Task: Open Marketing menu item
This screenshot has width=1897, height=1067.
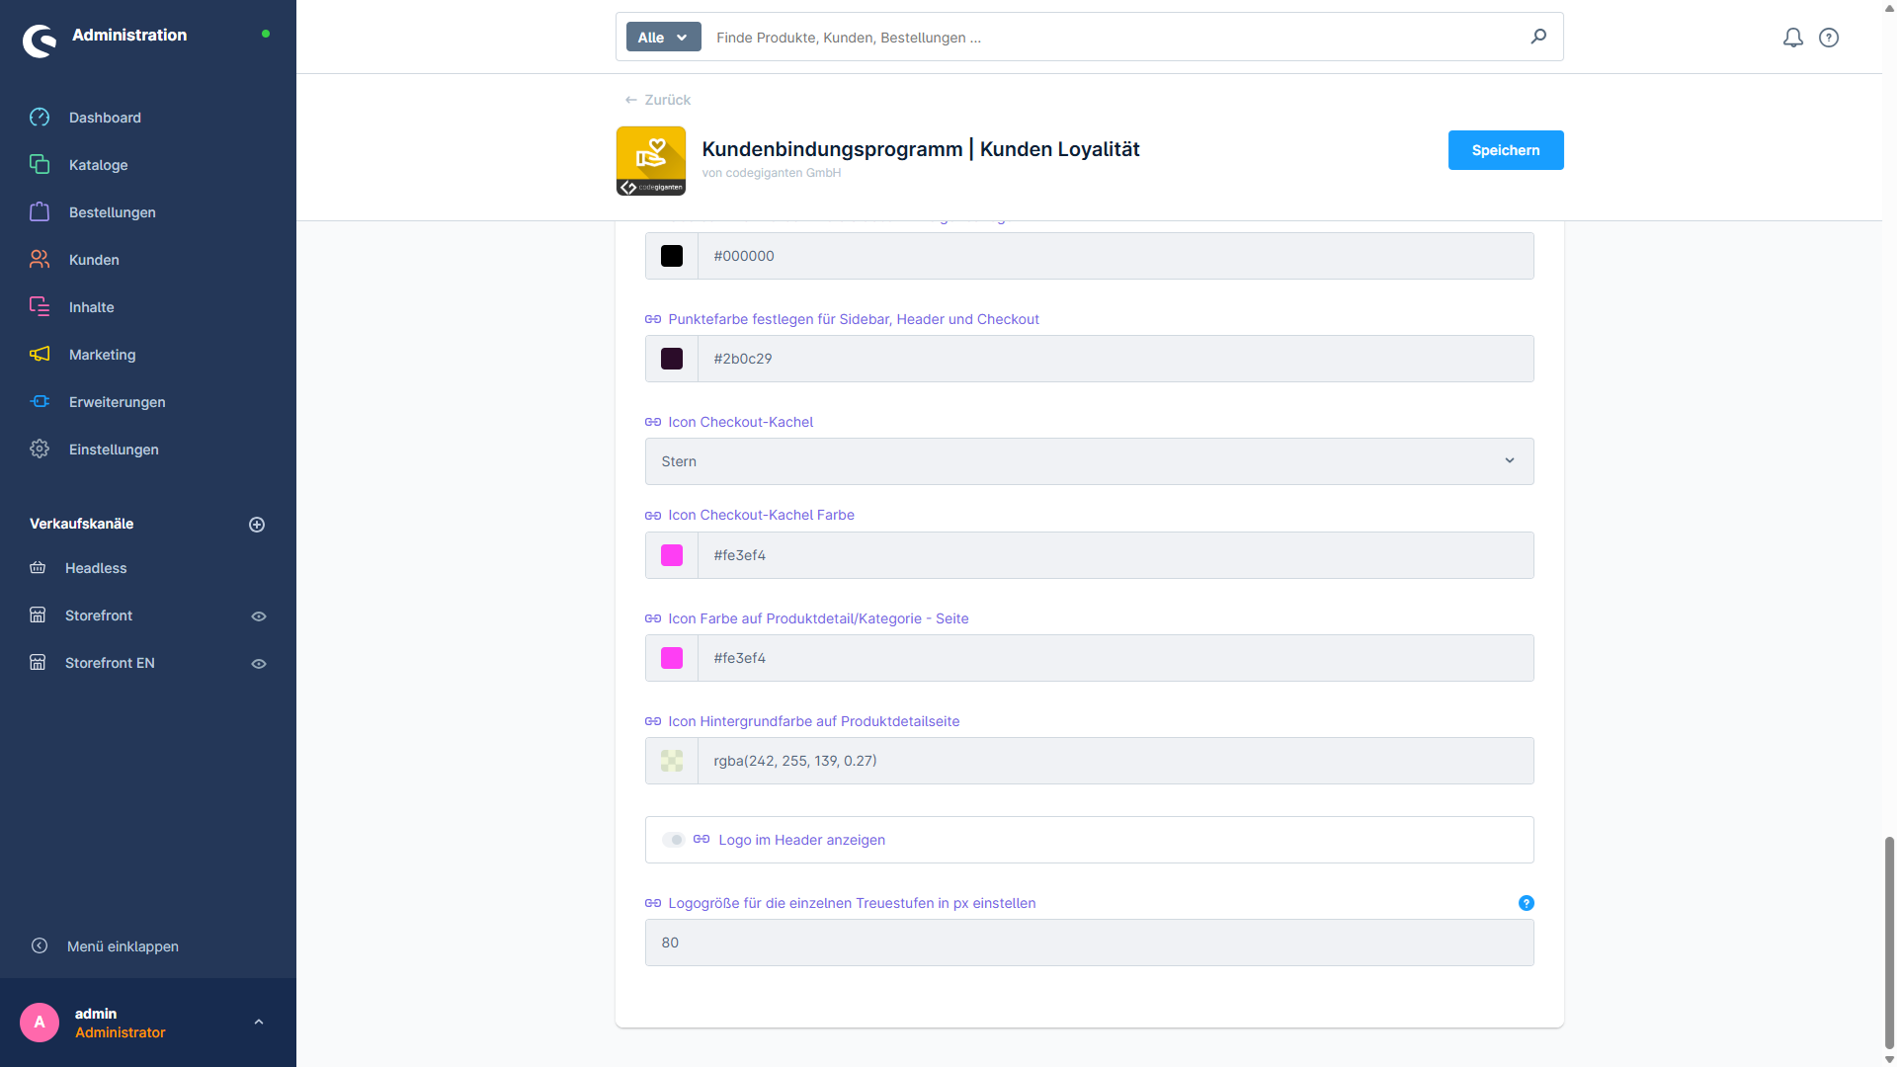Action: coord(103,355)
